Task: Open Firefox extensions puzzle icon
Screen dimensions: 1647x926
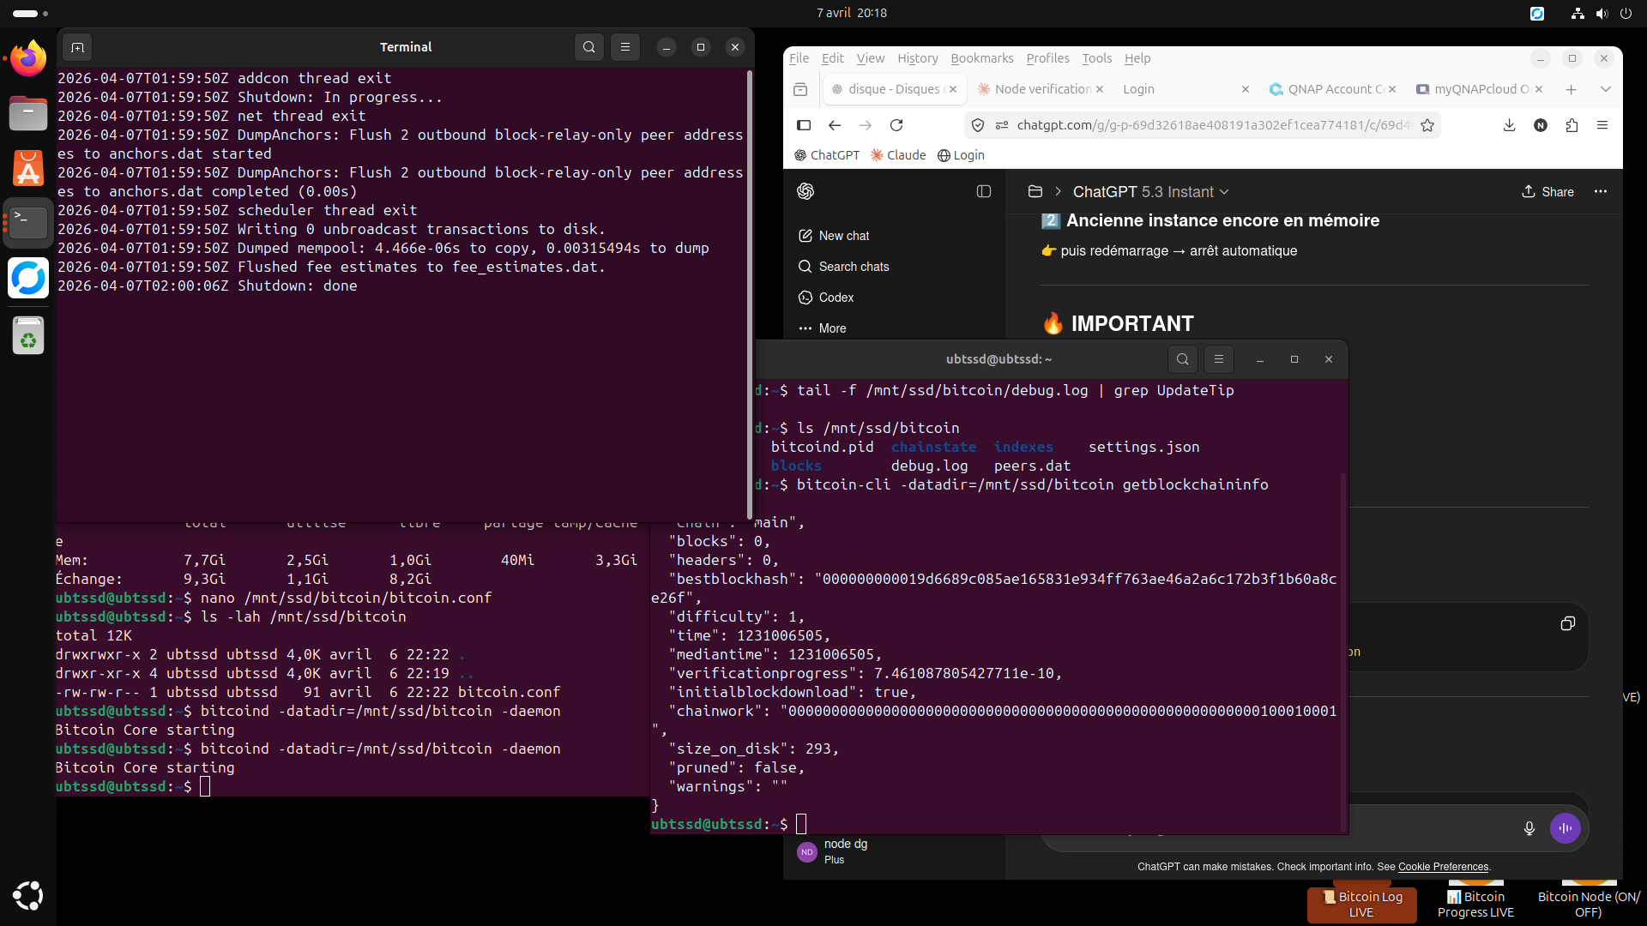Action: pyautogui.click(x=1572, y=125)
